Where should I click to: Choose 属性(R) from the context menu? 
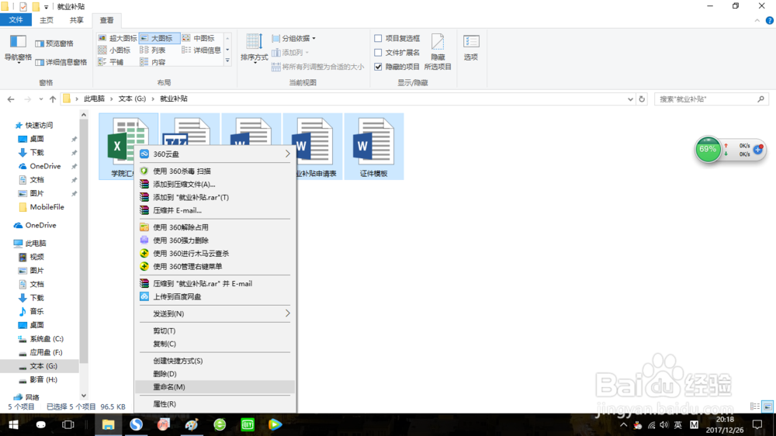215,404
